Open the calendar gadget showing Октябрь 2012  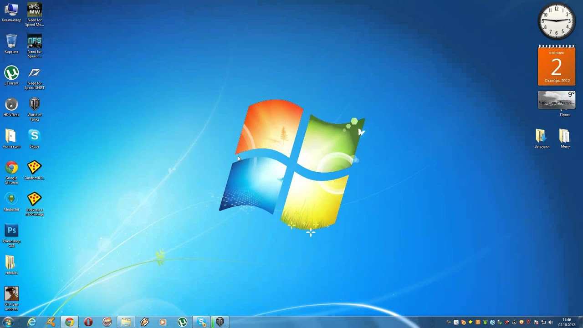(557, 65)
